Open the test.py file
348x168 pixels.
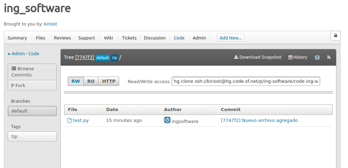(78, 120)
